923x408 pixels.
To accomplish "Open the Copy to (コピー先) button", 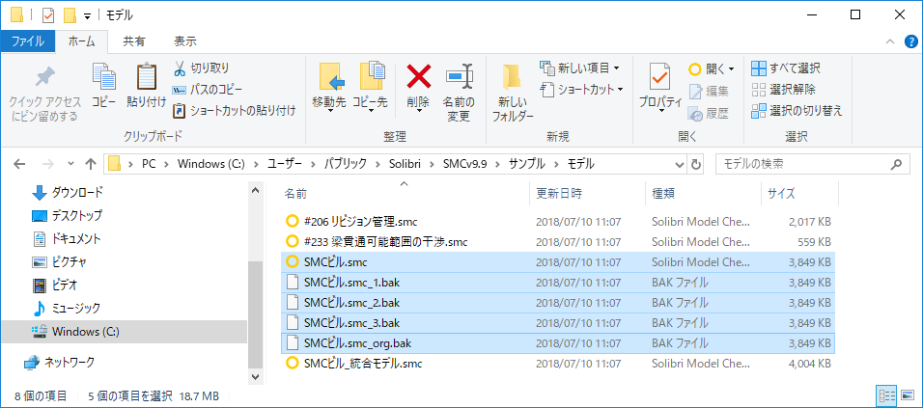I will coord(370,88).
